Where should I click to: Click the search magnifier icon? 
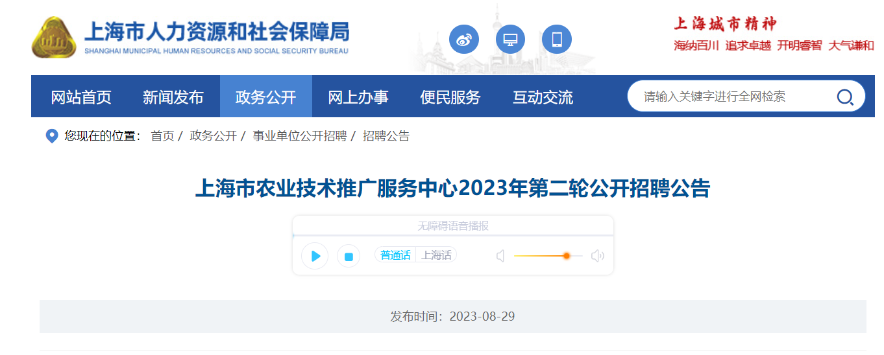(x=845, y=97)
